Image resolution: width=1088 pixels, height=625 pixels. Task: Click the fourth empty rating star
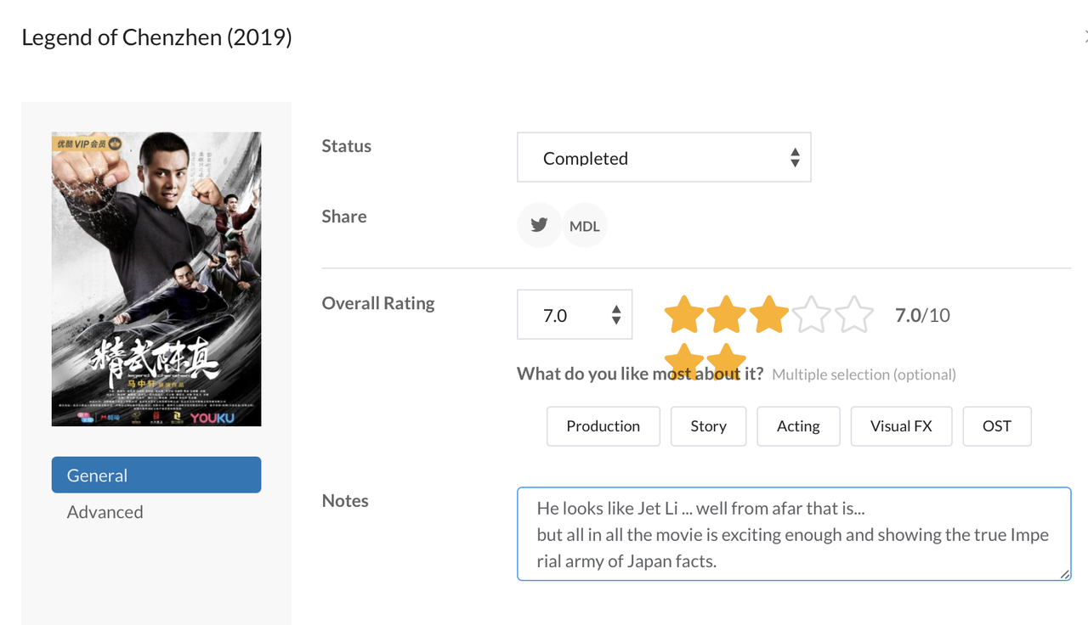(812, 315)
